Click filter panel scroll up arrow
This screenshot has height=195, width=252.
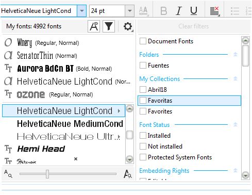pos(245,41)
